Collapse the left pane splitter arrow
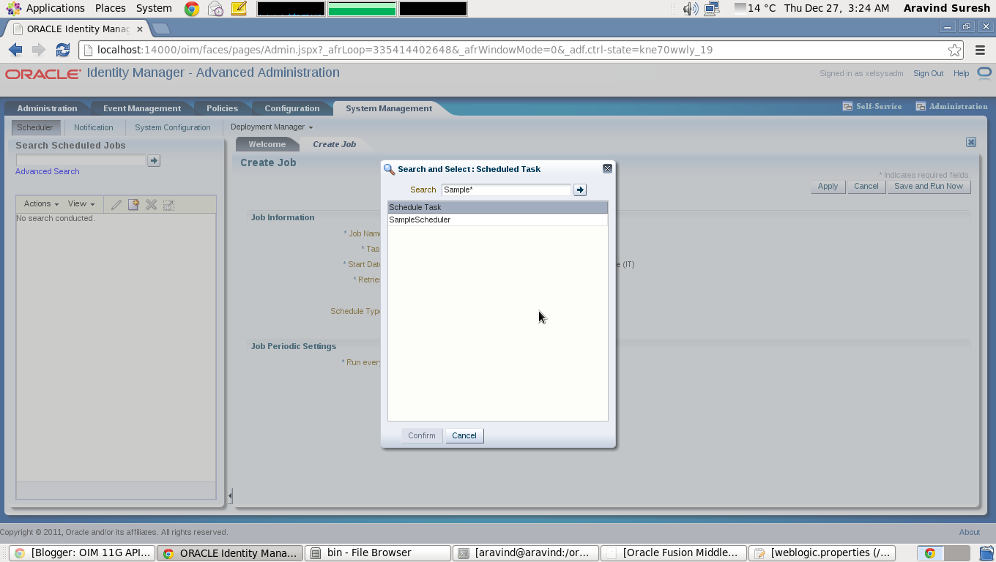996x562 pixels. [230, 496]
